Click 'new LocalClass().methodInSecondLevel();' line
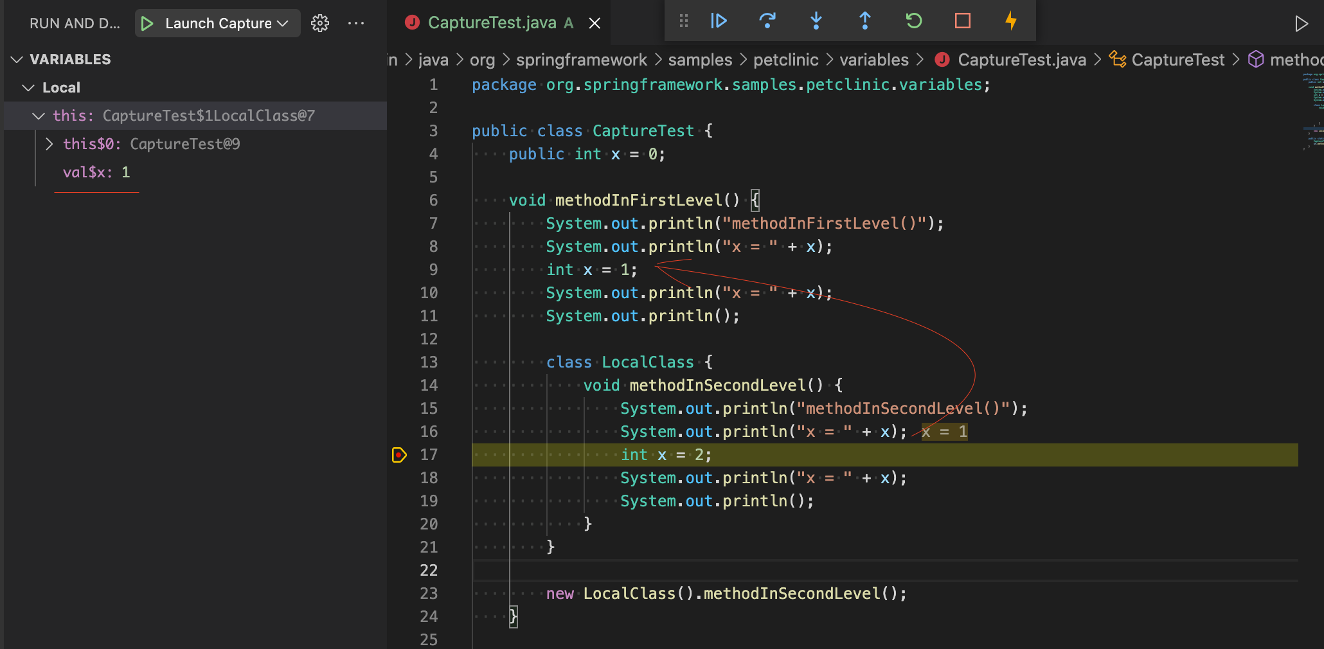Screen dimensions: 1324x649 tap(726, 594)
